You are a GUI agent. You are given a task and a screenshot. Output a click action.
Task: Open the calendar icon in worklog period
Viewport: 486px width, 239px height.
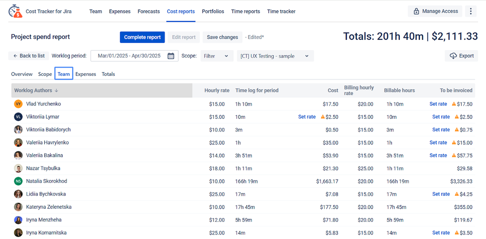point(171,56)
